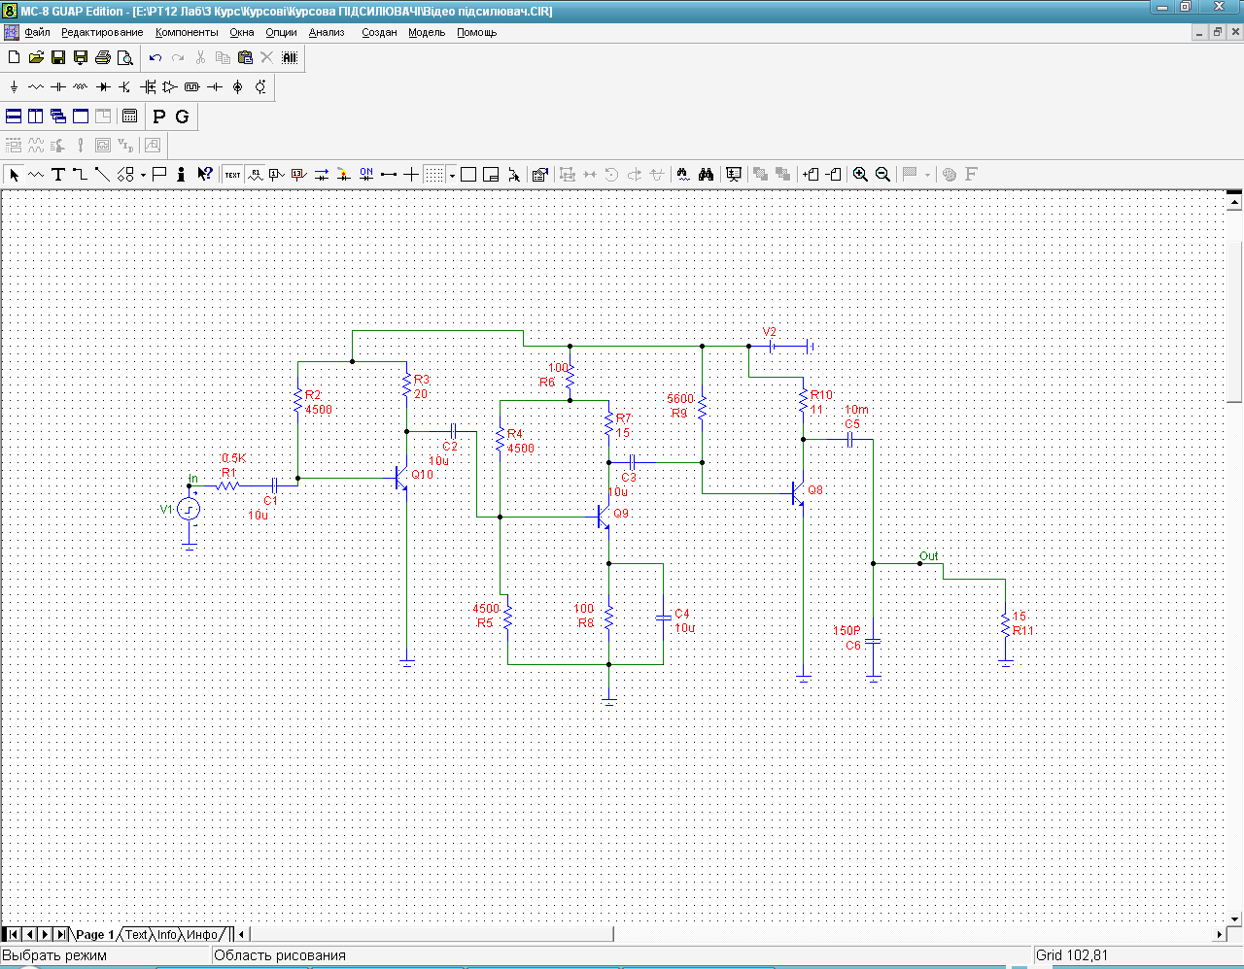Open the graphics shapes dropdown arrow

[143, 176]
